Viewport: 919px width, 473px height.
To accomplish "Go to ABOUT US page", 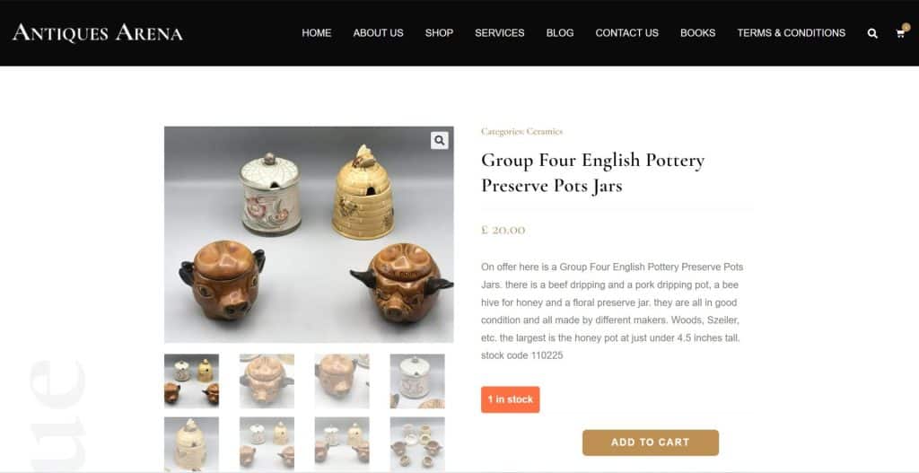I will point(378,33).
